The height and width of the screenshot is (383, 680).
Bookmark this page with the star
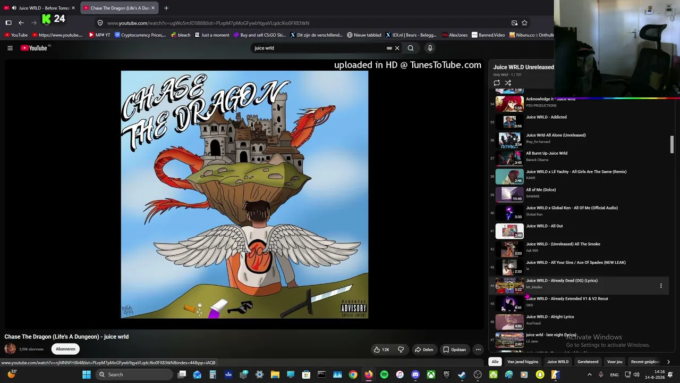pyautogui.click(x=524, y=23)
